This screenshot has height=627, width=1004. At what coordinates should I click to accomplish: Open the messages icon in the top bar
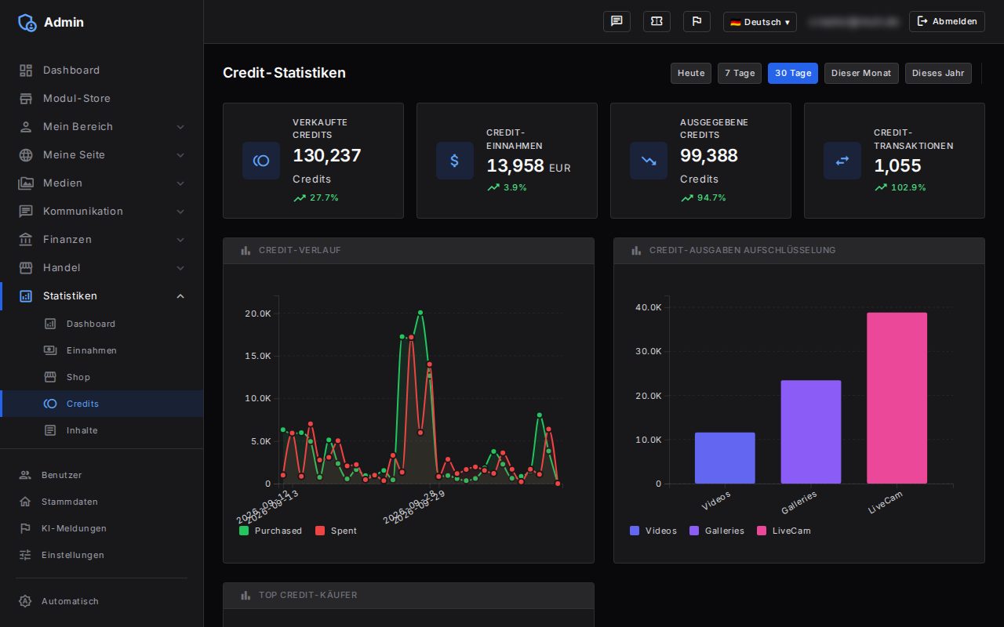(x=617, y=22)
